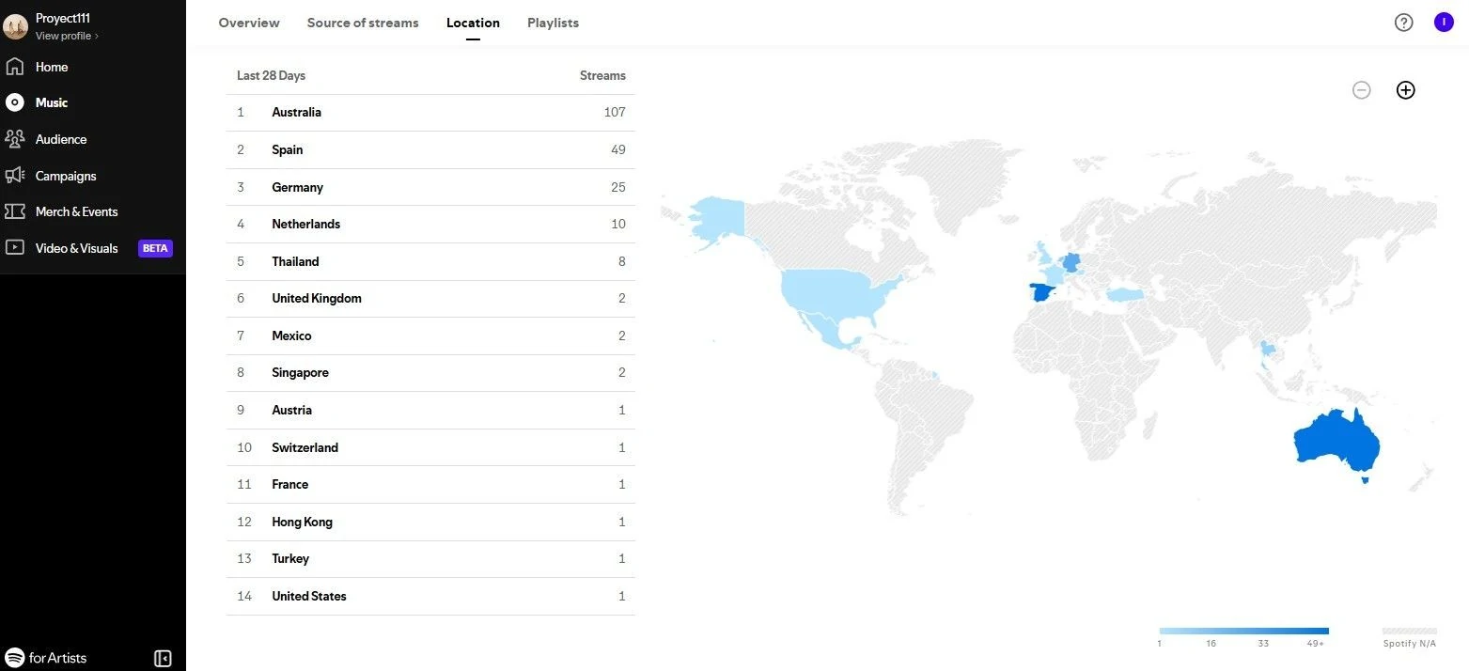Image resolution: width=1469 pixels, height=671 pixels.
Task: Collapse the sidebar panel
Action: click(163, 658)
